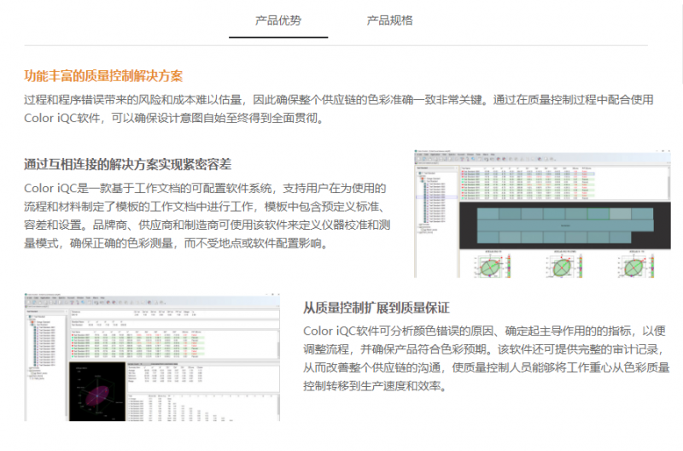683x451 pixels.
Task: Click heading 从质量控制扩展到质量保证
Action: (377, 308)
